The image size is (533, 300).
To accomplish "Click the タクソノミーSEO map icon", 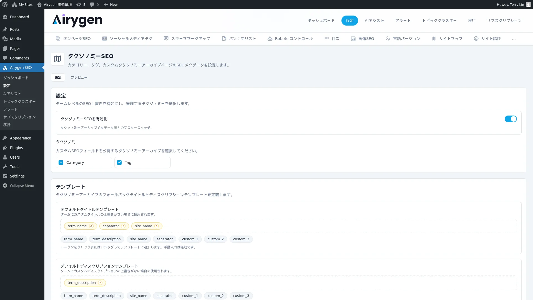I will [57, 59].
